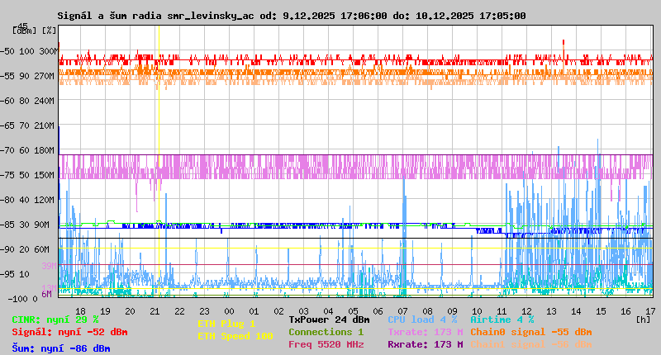This screenshot has width=661, height=355.
Task: Click the 20 hour tick label
Action: point(130,311)
